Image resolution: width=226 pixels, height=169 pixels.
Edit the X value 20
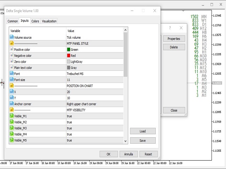(95, 92)
